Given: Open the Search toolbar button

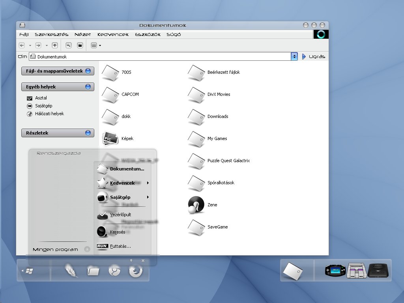Looking at the screenshot, I should pos(69,45).
